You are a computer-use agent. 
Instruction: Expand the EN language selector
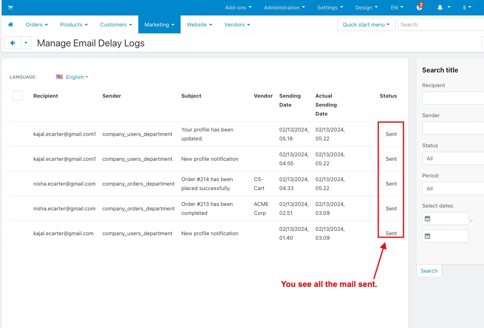(397, 7)
